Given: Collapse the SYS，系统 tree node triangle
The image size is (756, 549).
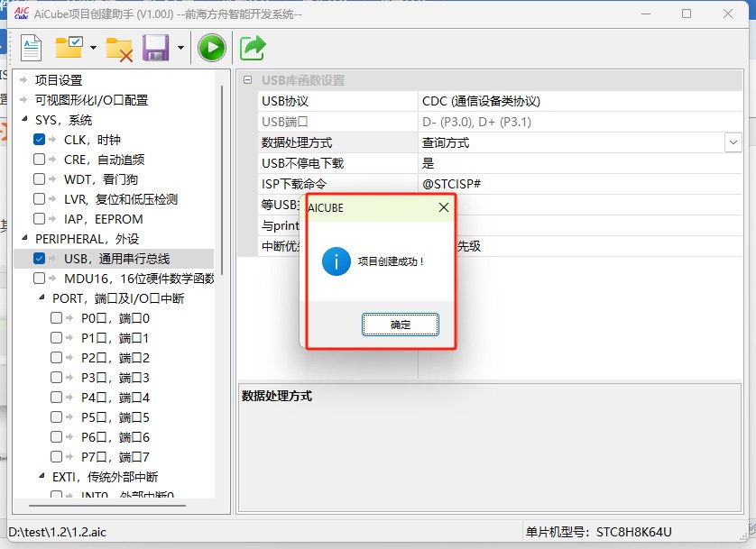Looking at the screenshot, I should [24, 118].
